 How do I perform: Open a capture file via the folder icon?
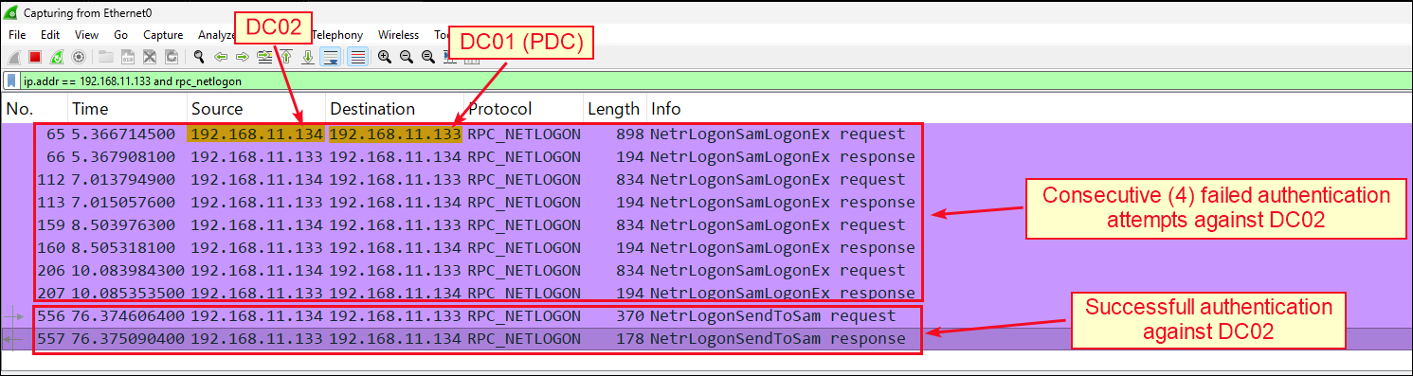[106, 57]
